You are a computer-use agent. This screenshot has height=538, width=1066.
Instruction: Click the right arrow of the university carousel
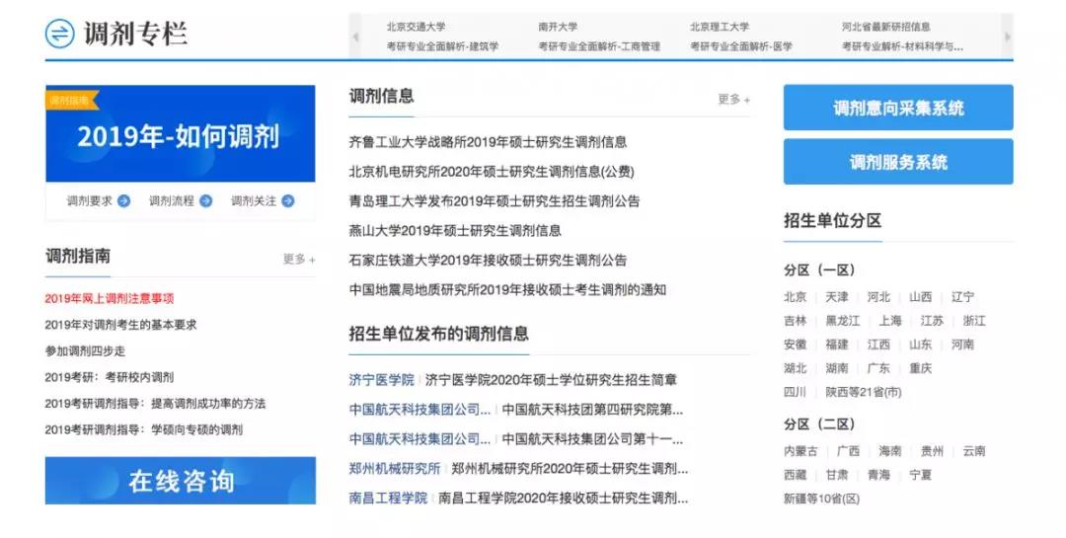1008,37
